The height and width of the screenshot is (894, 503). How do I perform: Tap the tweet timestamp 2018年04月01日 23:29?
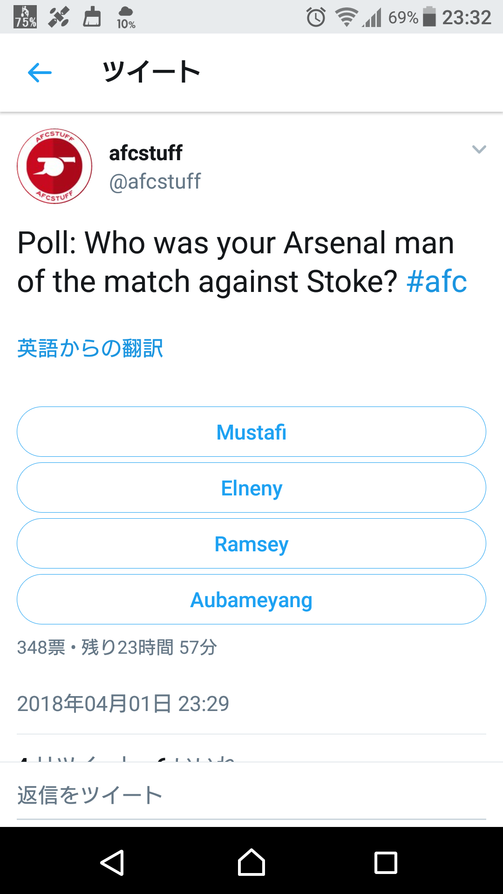coord(123,704)
